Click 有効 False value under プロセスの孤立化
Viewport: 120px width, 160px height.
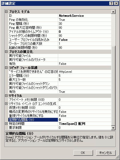coord(85,64)
